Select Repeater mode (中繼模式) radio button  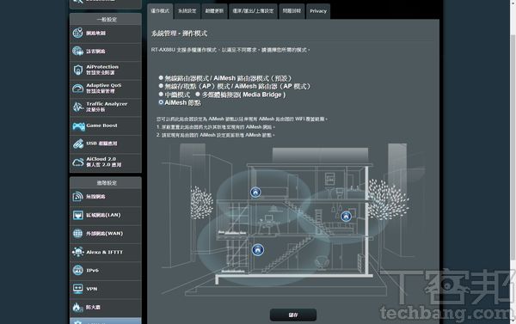(161, 94)
